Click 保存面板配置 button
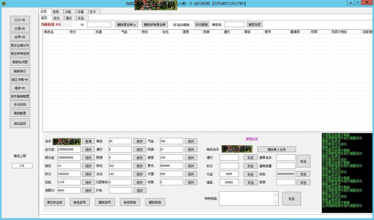 pos(20,96)
